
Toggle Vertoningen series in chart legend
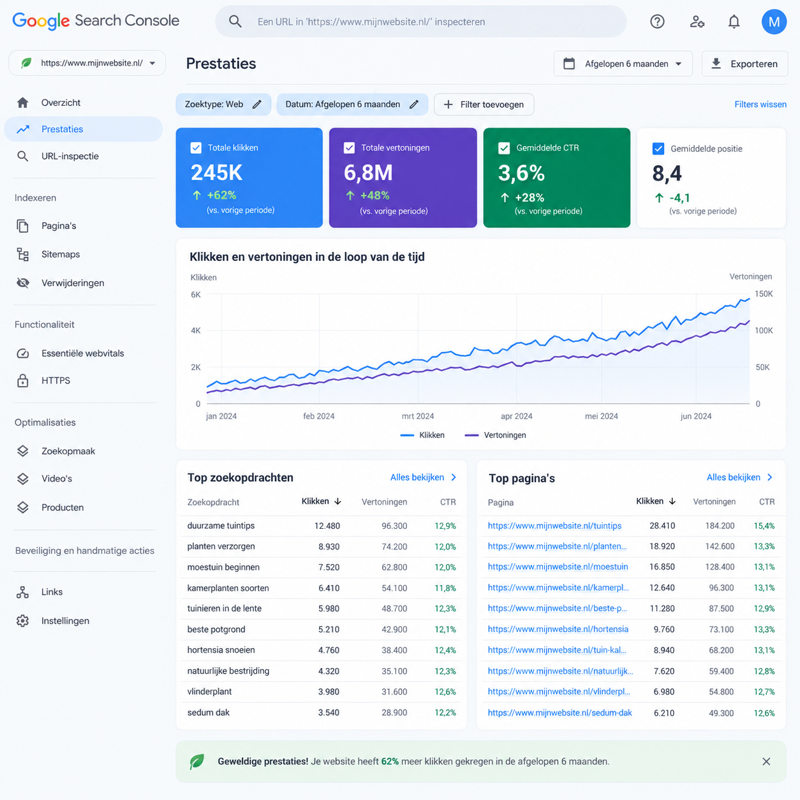click(x=496, y=435)
